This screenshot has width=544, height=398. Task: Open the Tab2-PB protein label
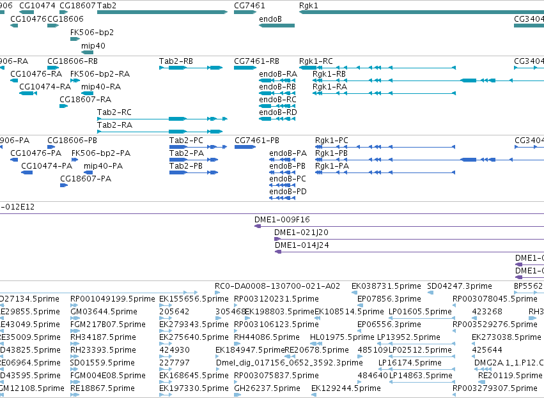(x=185, y=165)
